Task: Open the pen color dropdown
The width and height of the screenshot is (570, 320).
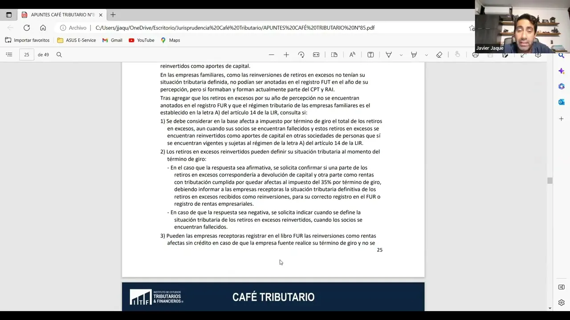Action: point(400,54)
